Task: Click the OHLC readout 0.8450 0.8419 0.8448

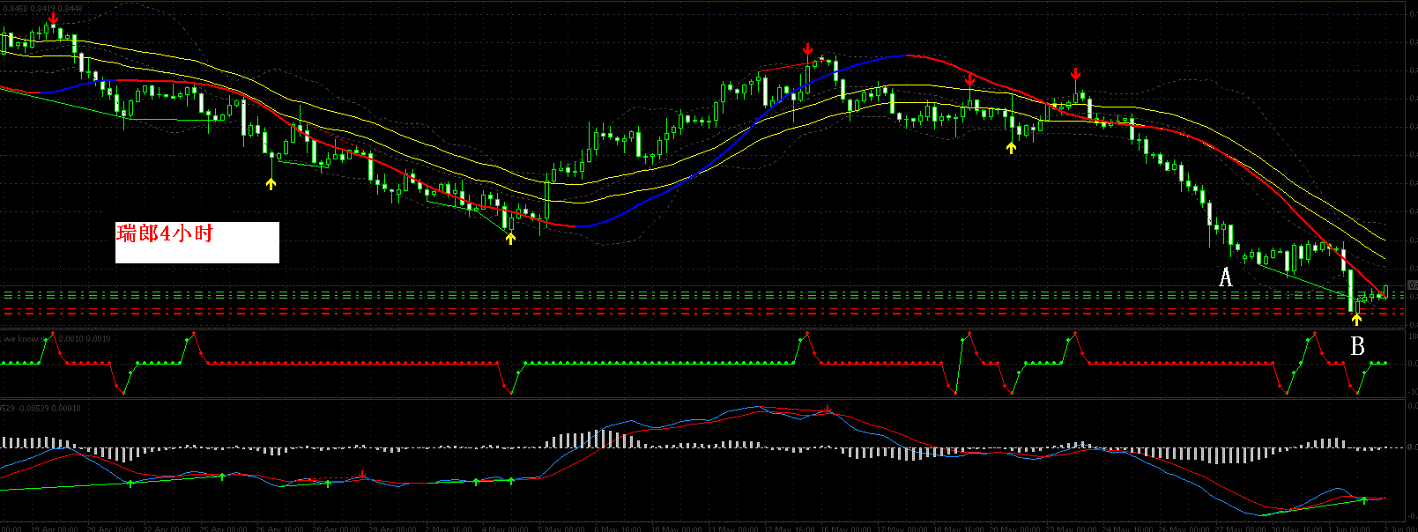Action: tap(42, 9)
